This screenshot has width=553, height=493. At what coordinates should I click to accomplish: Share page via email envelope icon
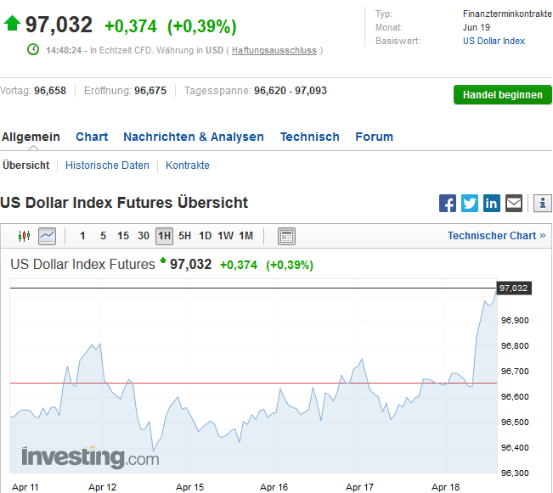click(x=514, y=203)
